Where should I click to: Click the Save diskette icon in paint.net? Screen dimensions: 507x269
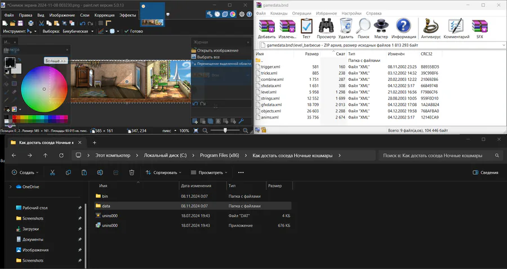pos(20,23)
